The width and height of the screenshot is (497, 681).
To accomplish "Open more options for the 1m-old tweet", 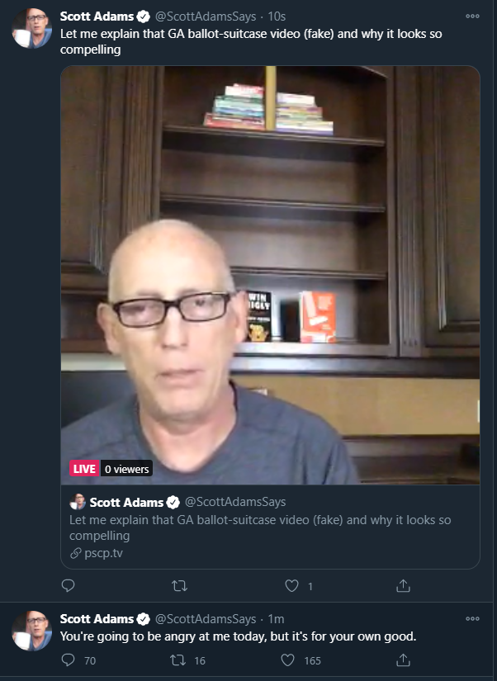I will 472,618.
